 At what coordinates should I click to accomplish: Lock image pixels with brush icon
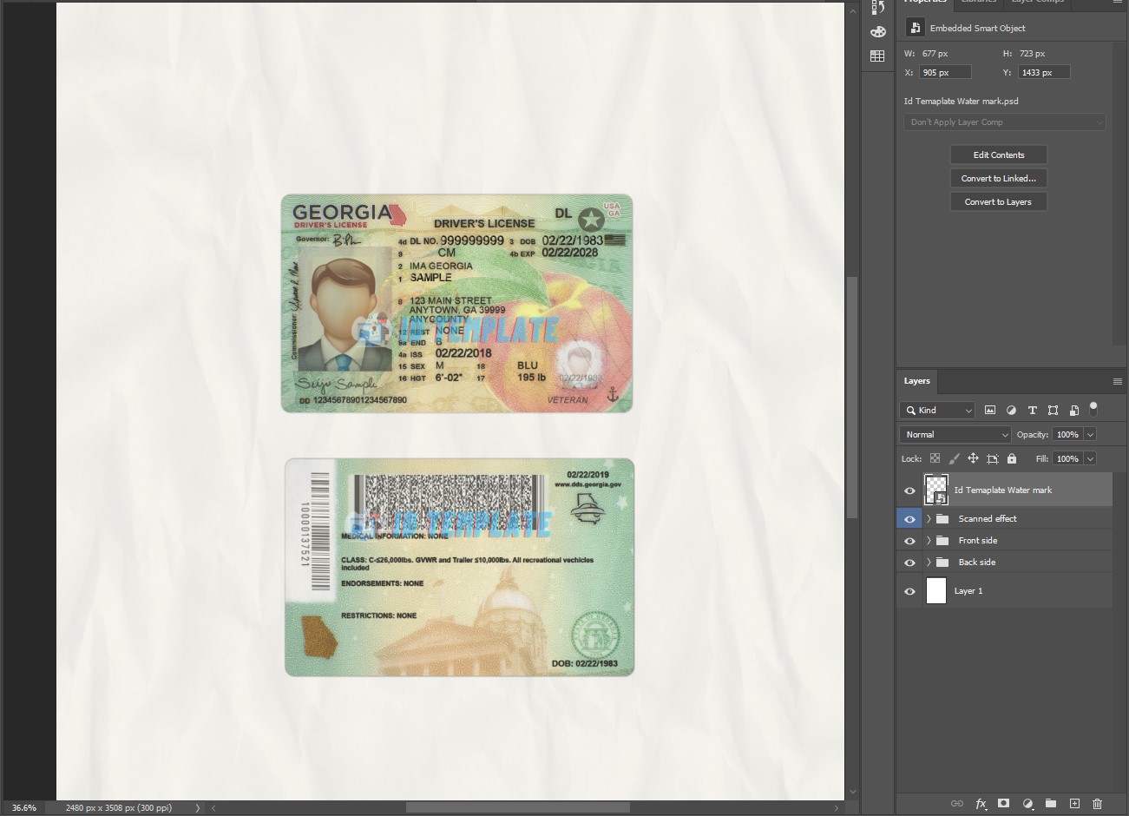954,458
